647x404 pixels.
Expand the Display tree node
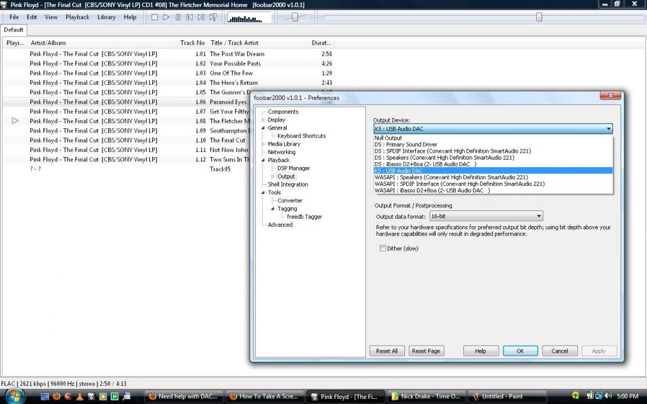[x=263, y=120]
